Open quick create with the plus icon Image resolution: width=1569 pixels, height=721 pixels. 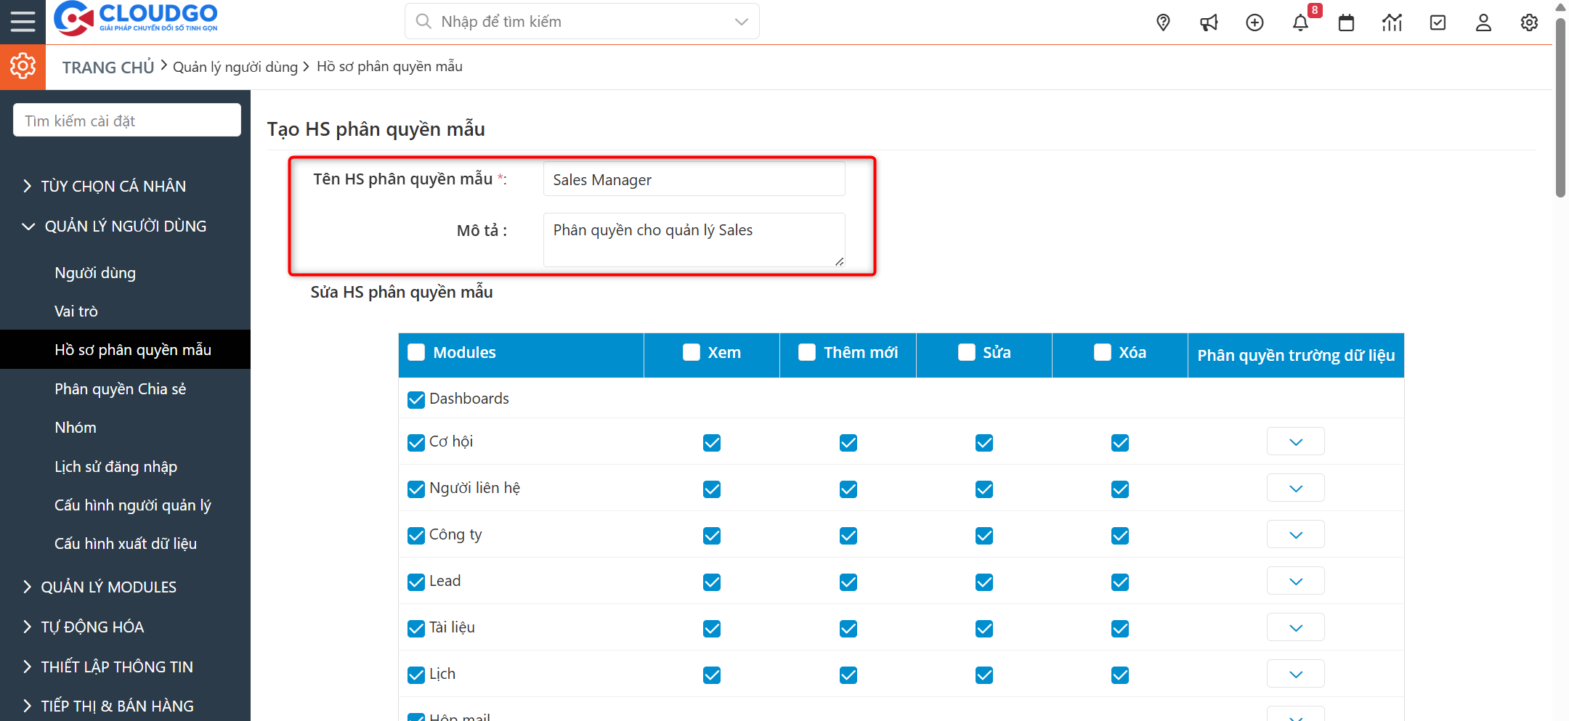tap(1255, 23)
